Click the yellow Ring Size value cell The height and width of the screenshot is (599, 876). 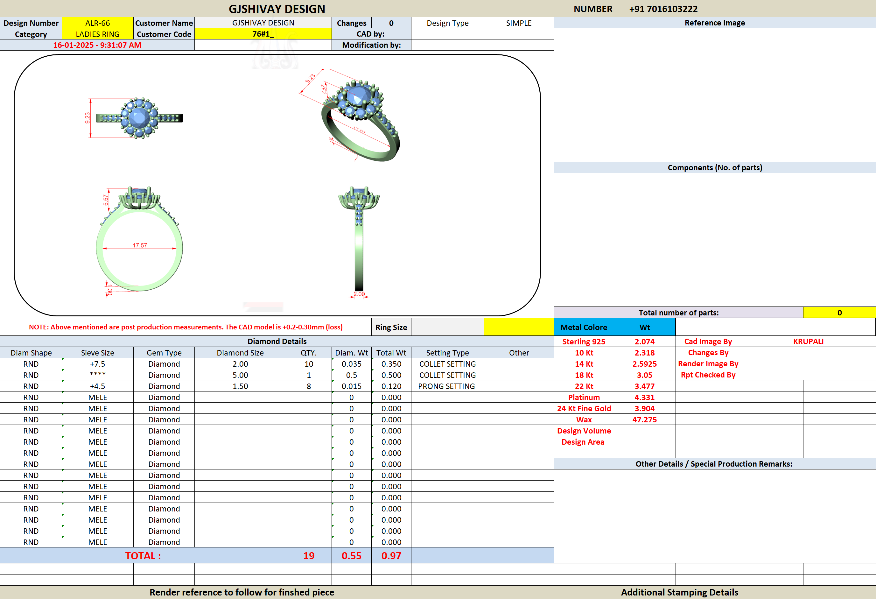click(x=519, y=327)
